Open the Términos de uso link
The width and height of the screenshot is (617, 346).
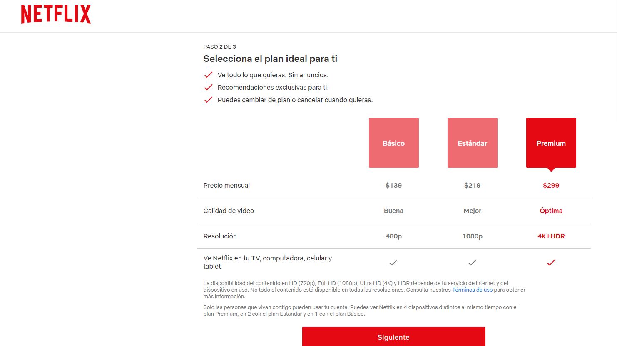click(x=473, y=290)
